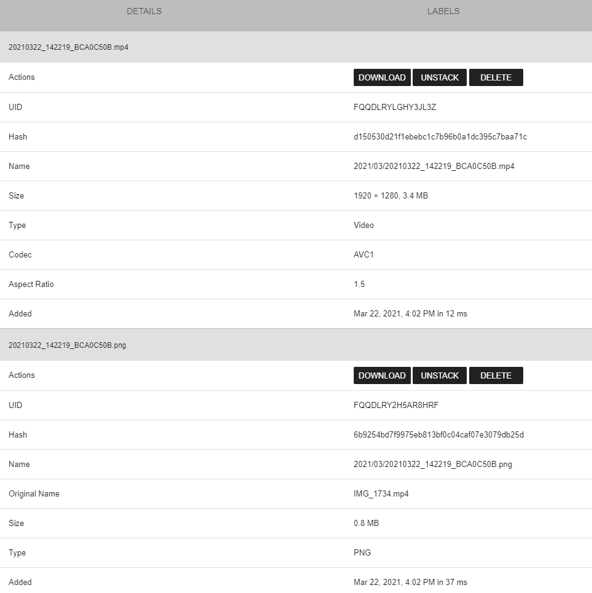
Task: Click size value 1920 × 1280, 3.4 MB
Action: pyautogui.click(x=391, y=196)
